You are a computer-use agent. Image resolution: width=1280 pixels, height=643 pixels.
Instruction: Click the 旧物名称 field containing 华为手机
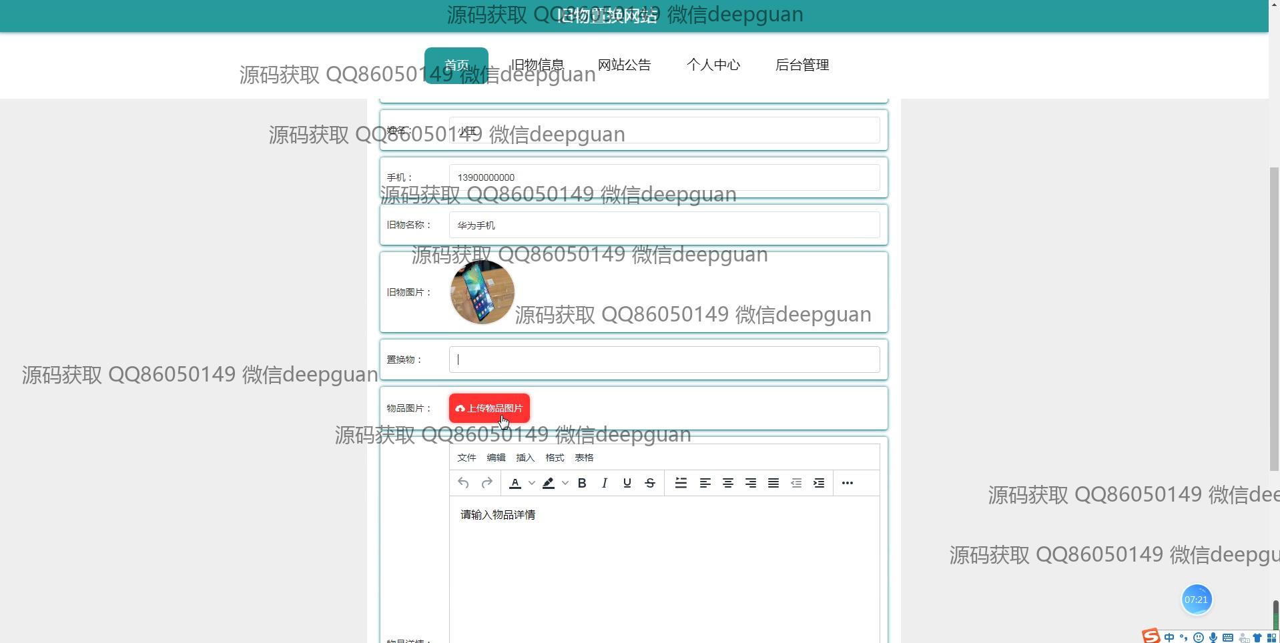tap(664, 225)
